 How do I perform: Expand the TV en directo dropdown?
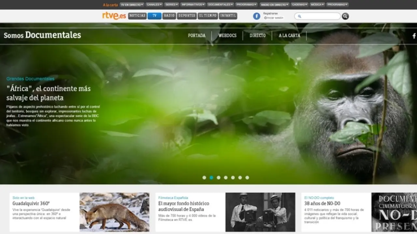tap(132, 5)
